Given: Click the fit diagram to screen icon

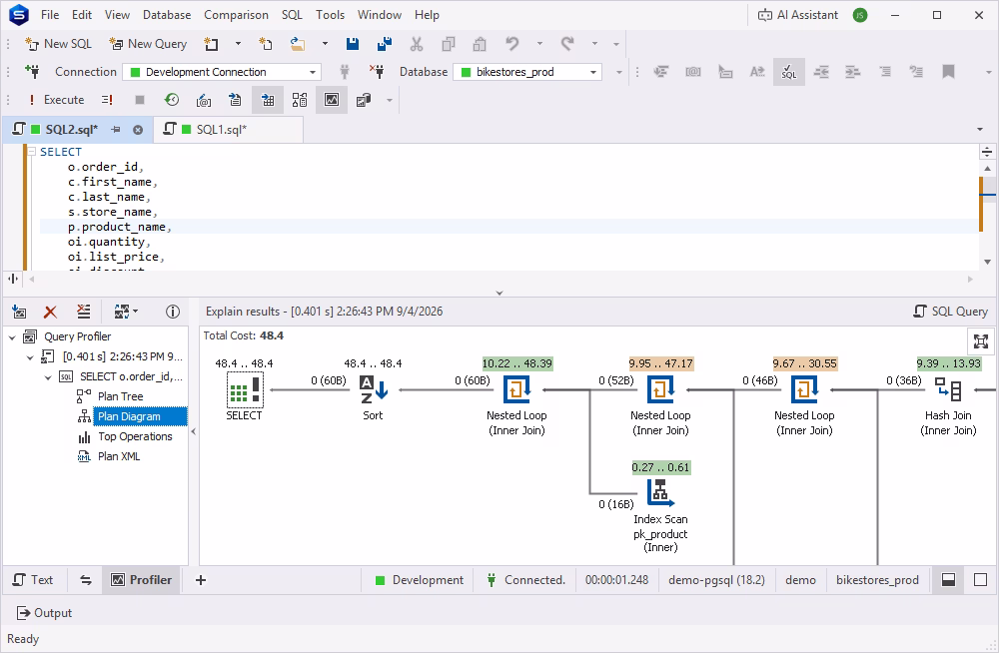Looking at the screenshot, I should (981, 341).
